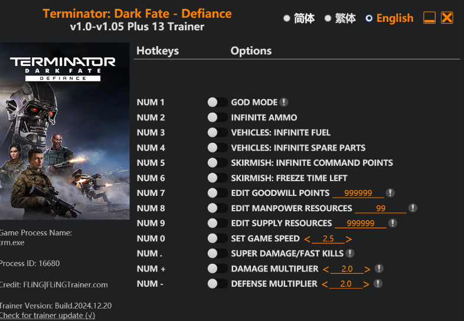Viewport: 464px width, 321px height.
Task: Select Simplified Chinese (简体) language option
Action: coord(287,18)
